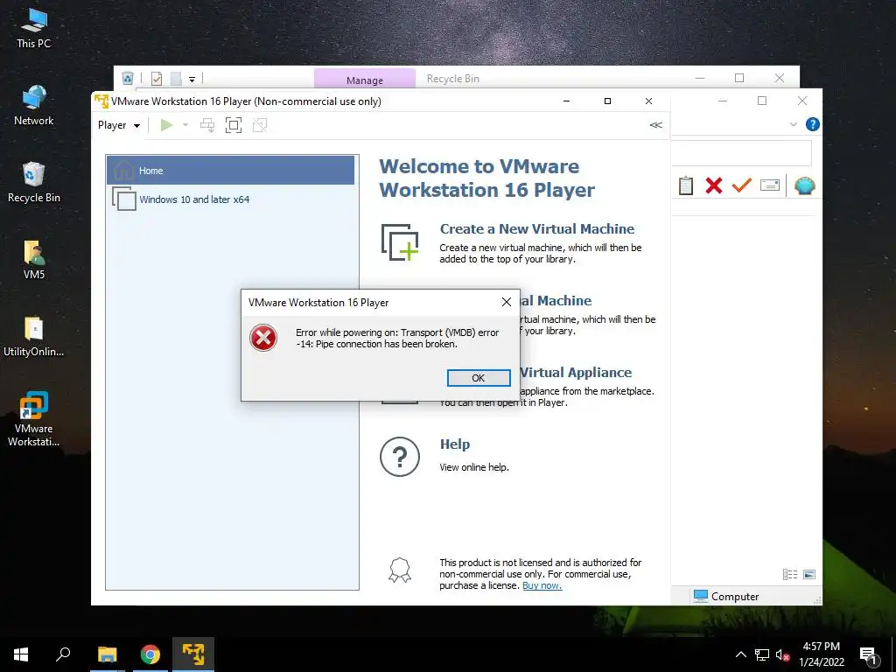Screen dimensions: 896x672
Task: Click the blue help icon in Explorer window
Action: [812, 124]
